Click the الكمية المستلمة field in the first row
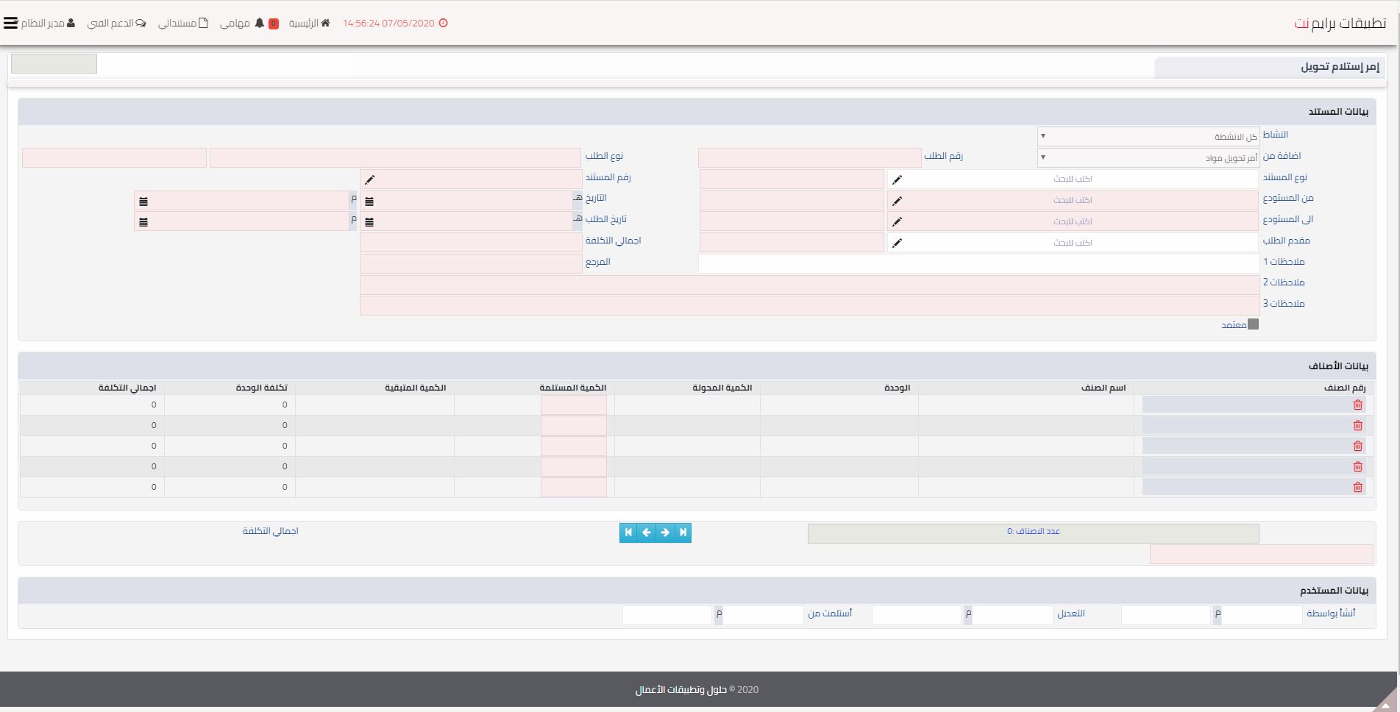The image size is (1400, 712). point(573,405)
